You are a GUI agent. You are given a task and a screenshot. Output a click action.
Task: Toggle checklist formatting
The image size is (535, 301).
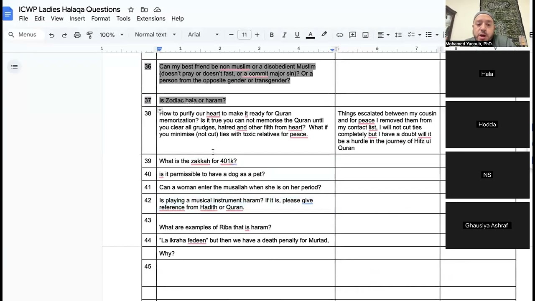(411, 35)
